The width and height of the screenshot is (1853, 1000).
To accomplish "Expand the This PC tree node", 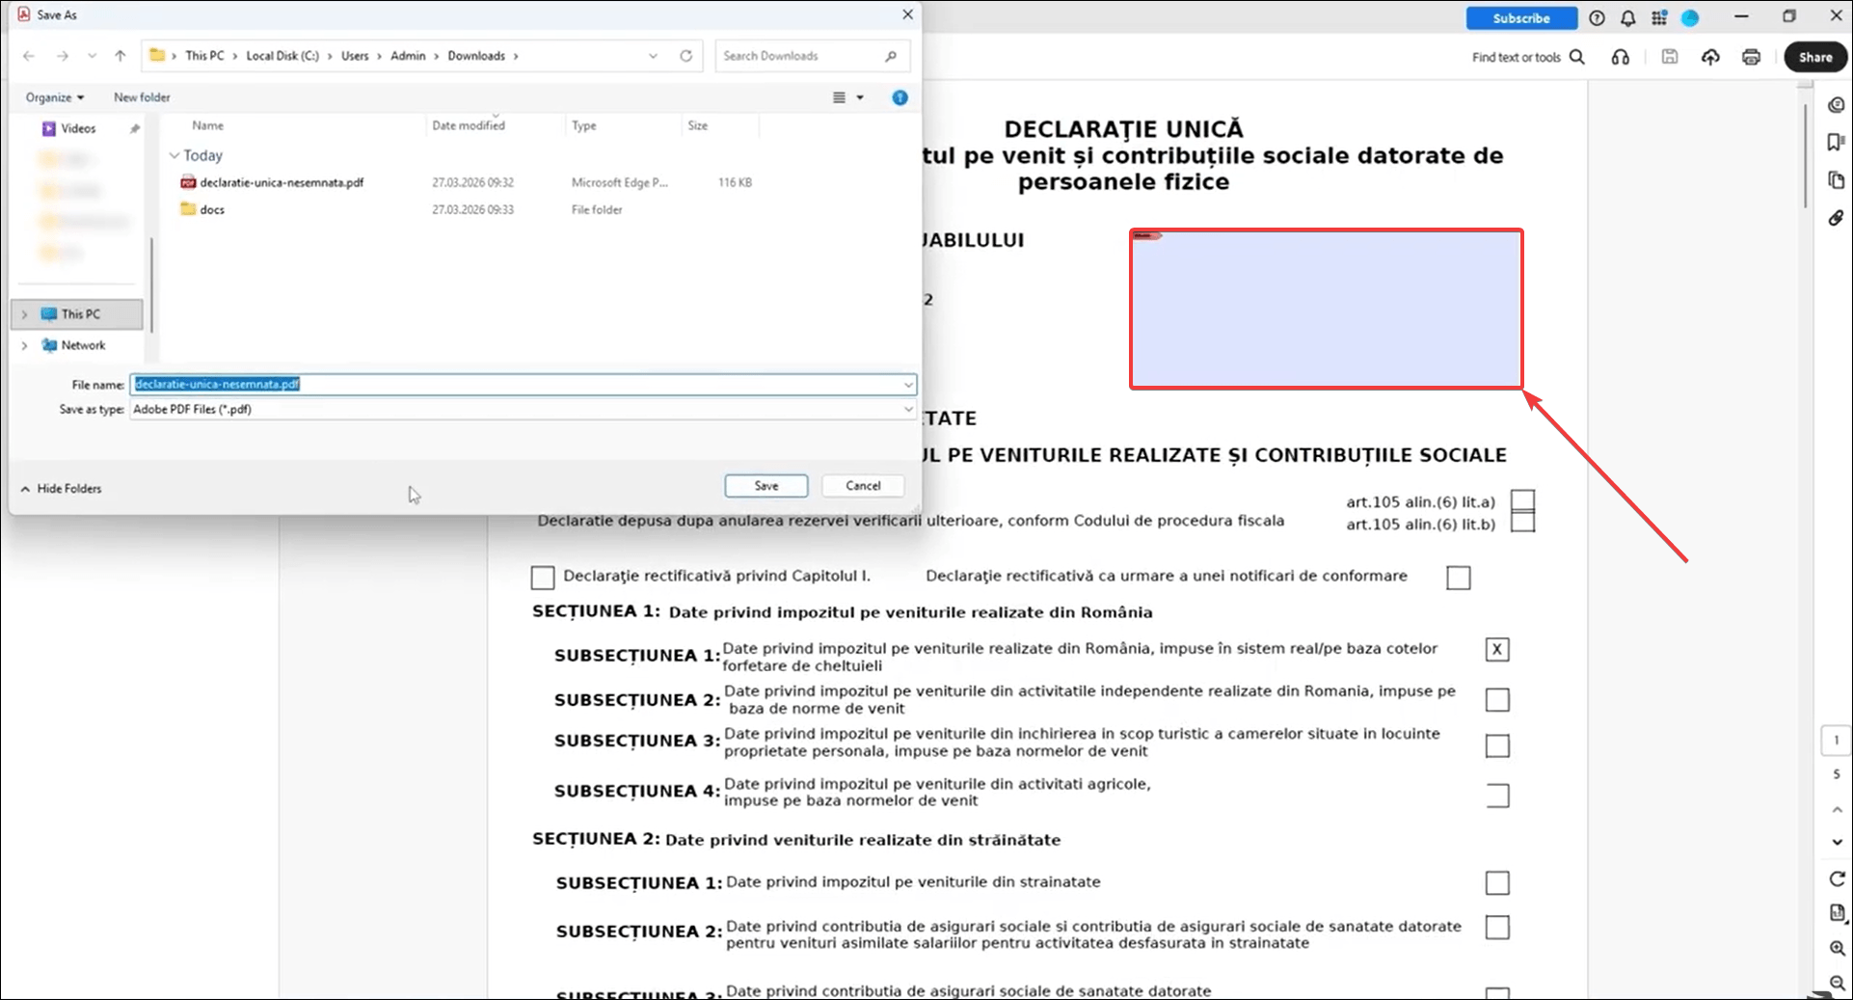I will point(25,314).
